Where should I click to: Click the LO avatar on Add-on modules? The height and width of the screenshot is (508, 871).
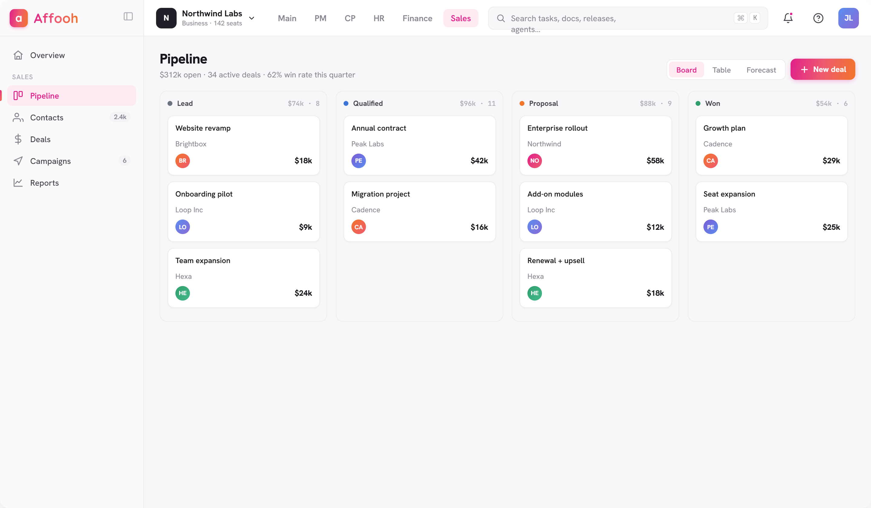pyautogui.click(x=534, y=227)
